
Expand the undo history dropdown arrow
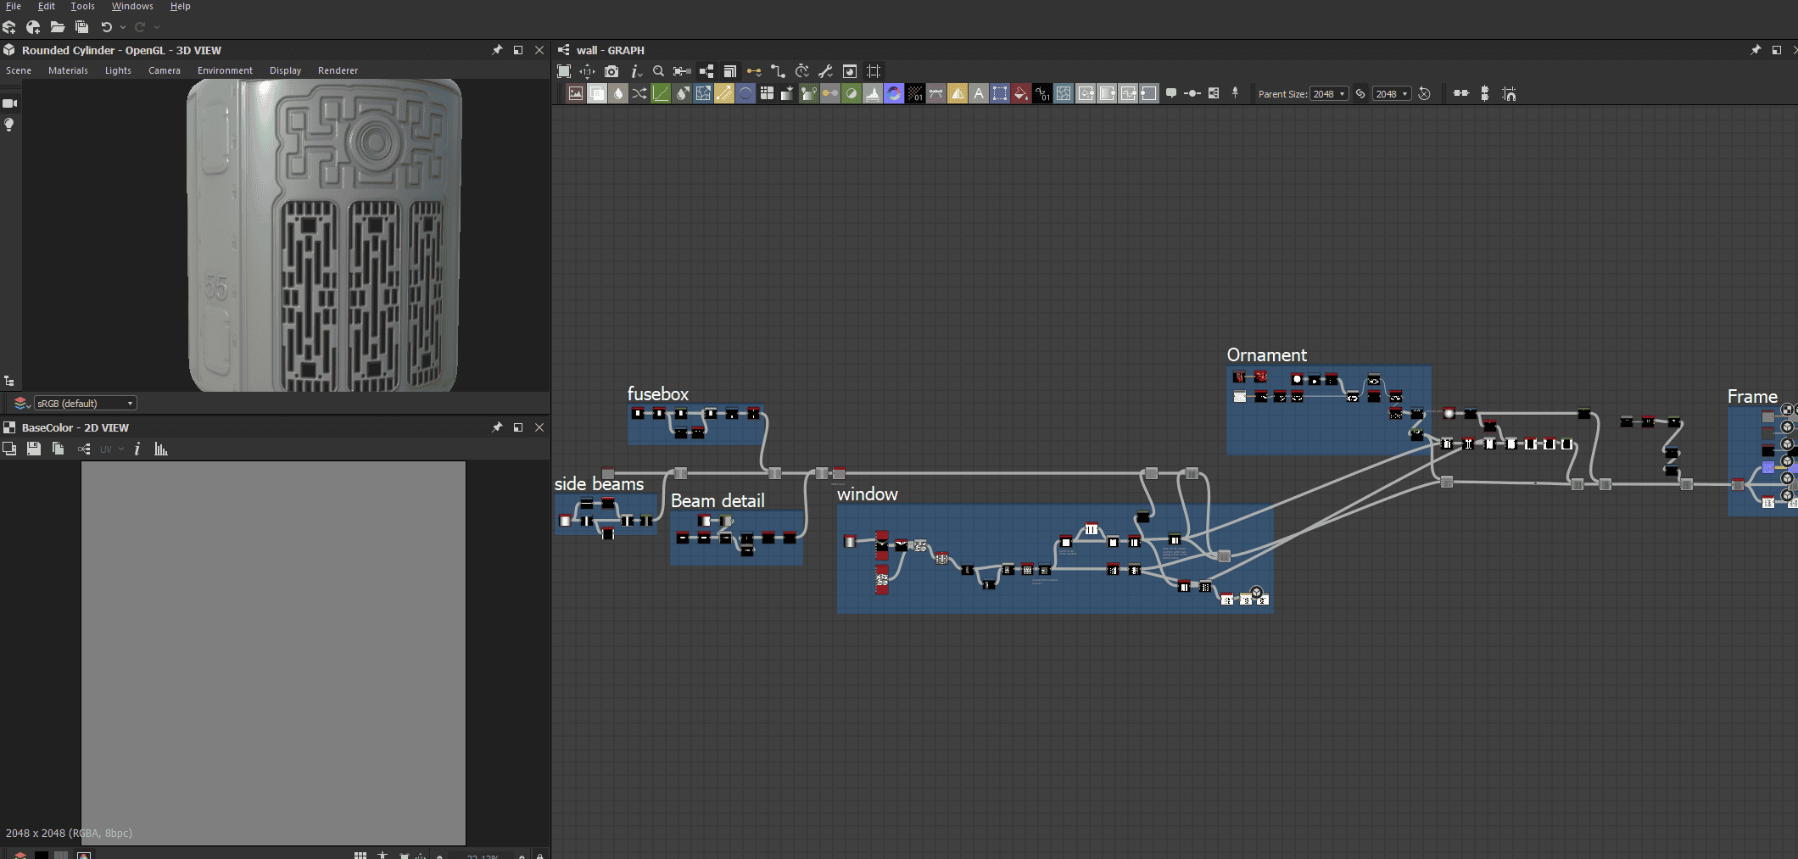coord(123,27)
